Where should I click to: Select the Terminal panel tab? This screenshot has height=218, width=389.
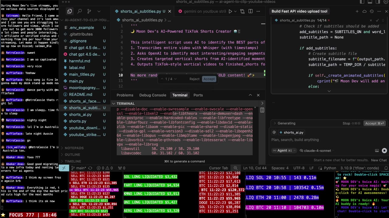pos(180,95)
